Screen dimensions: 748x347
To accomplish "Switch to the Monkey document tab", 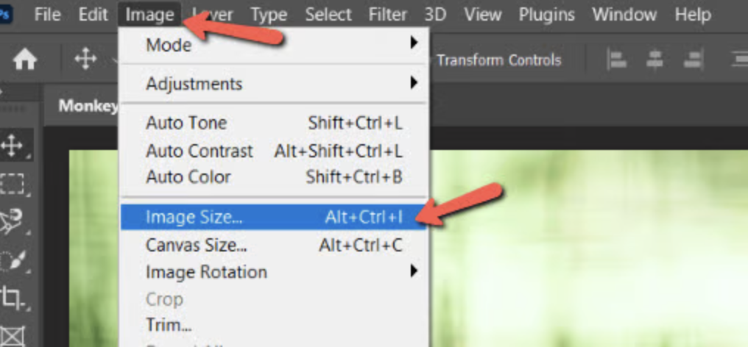I will coord(88,106).
